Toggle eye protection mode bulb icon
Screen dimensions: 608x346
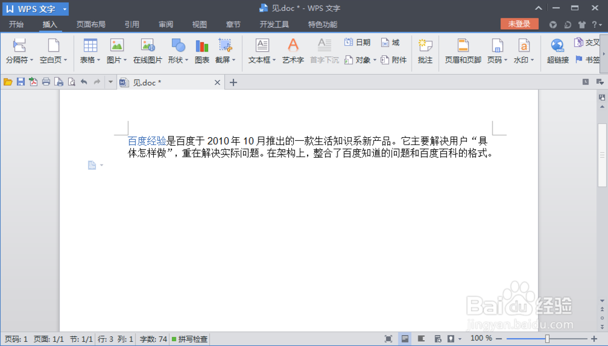pyautogui.click(x=451, y=339)
